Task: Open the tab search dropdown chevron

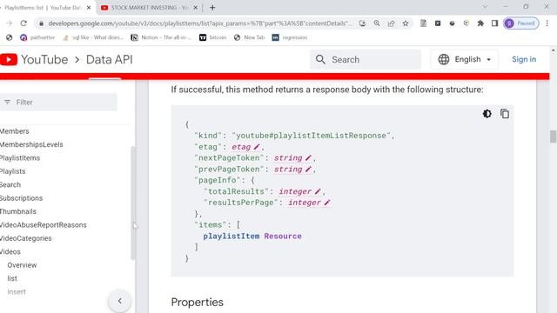Action: click(485, 7)
